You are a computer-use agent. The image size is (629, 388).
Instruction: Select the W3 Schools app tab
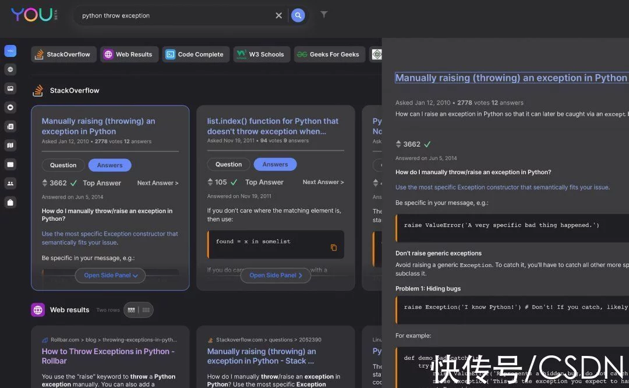(x=261, y=54)
